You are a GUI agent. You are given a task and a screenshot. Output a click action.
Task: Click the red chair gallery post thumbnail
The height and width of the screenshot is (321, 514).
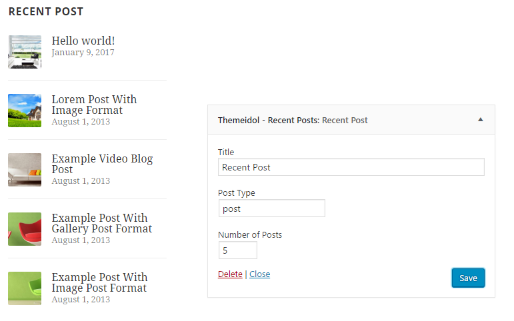25,229
